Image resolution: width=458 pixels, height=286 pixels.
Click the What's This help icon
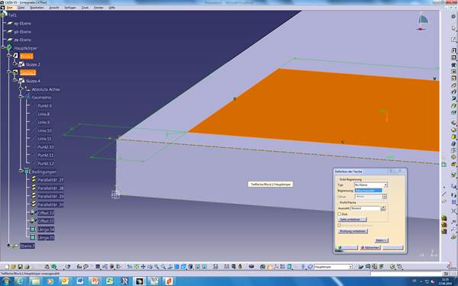[x=68, y=267]
